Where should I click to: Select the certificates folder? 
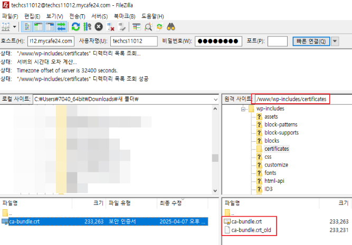click(x=277, y=149)
